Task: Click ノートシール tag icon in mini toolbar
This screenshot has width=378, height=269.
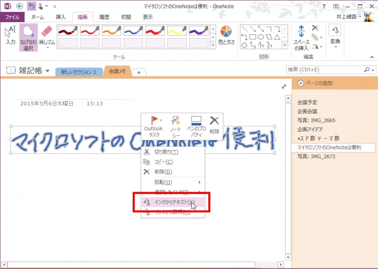Action: [x=175, y=126]
